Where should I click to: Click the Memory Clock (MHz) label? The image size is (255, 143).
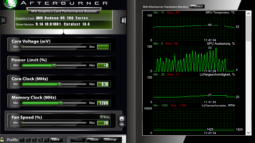(x=34, y=97)
